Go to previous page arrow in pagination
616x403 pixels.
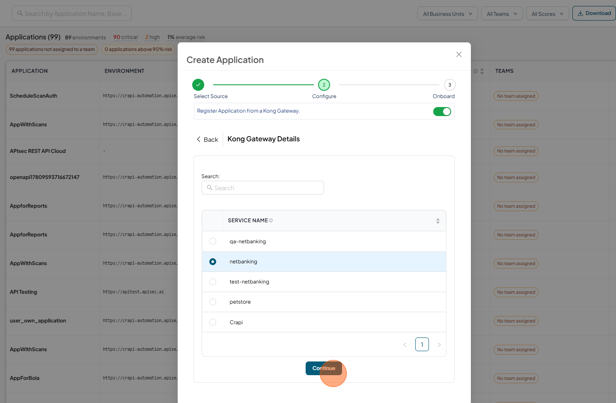coord(405,345)
